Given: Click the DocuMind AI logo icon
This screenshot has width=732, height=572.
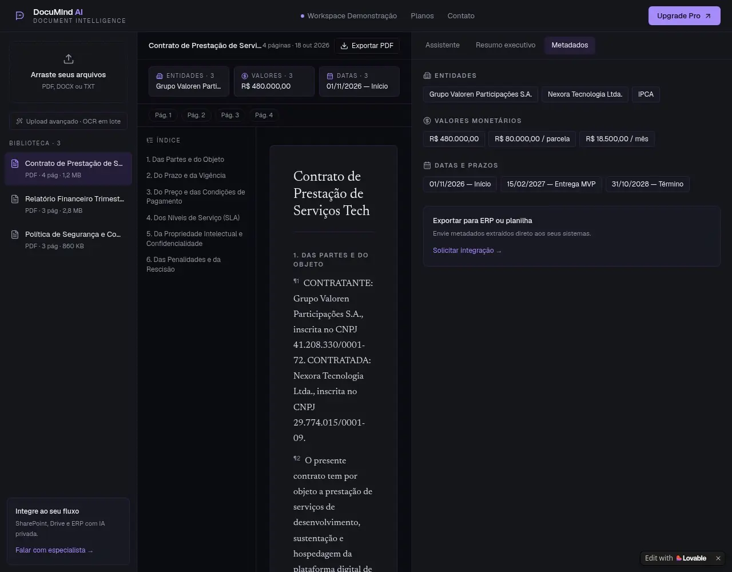Looking at the screenshot, I should point(20,16).
